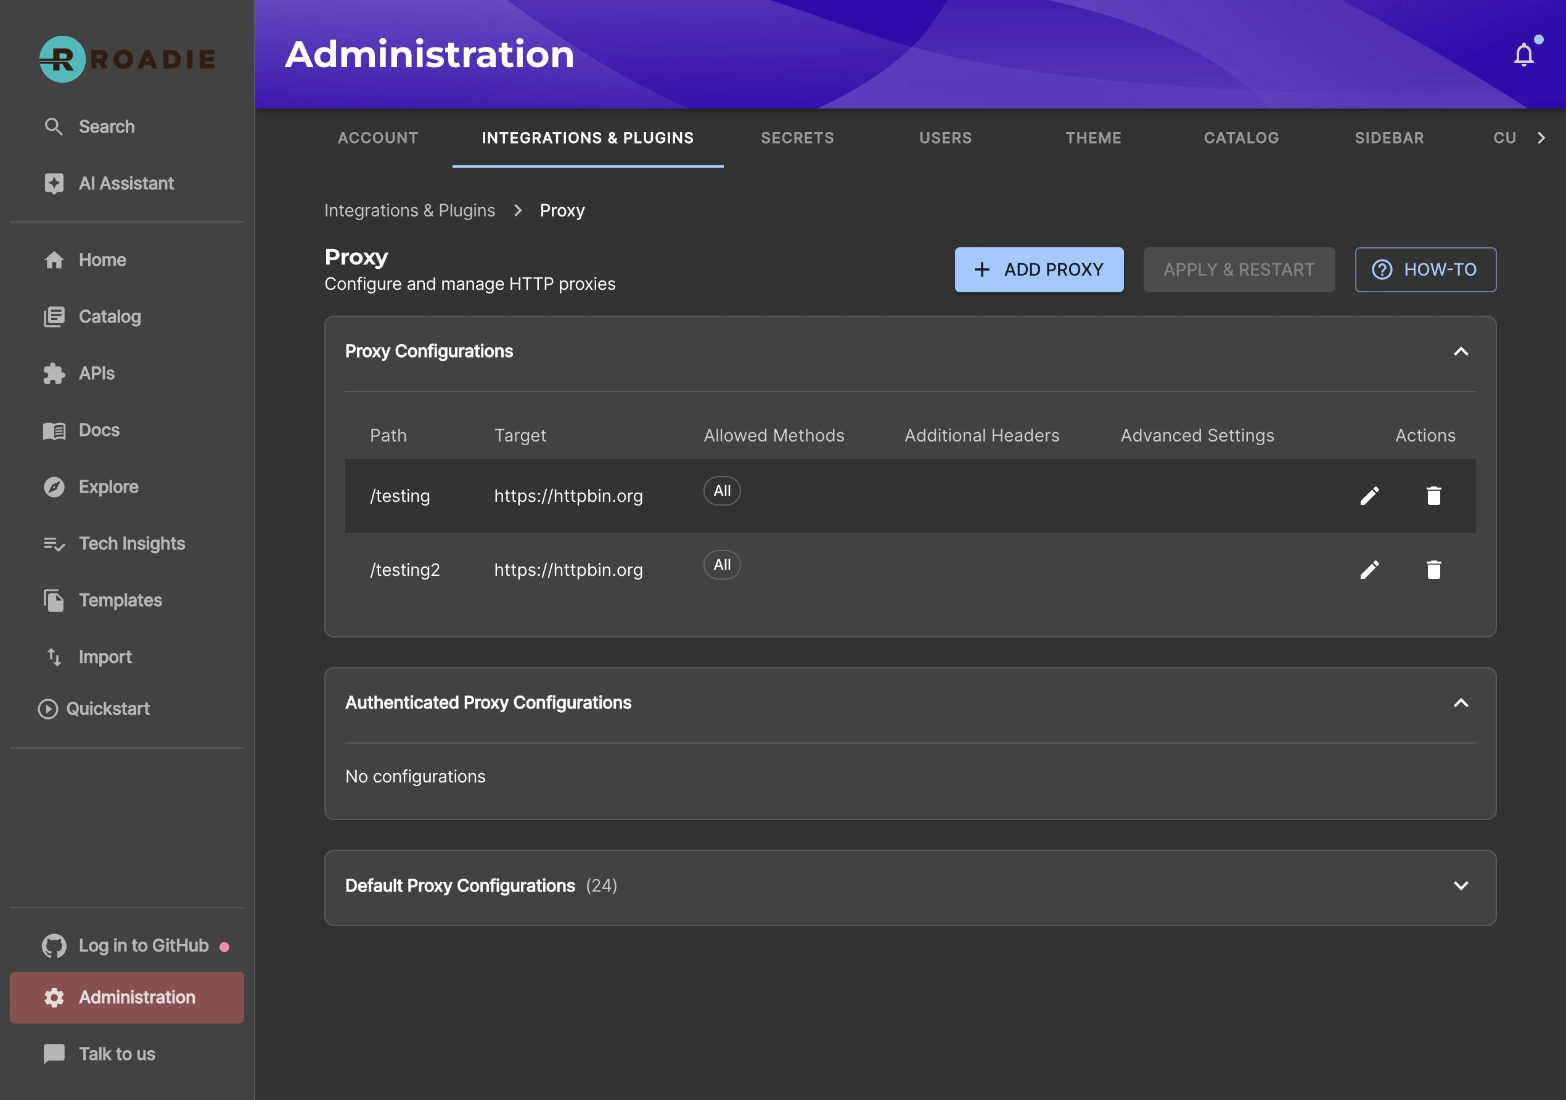Open the How-To help button
The image size is (1566, 1100).
[1425, 269]
